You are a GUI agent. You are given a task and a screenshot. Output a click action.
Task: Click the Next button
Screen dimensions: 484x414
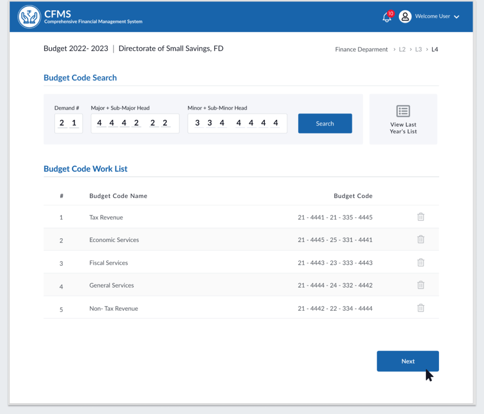[407, 361]
